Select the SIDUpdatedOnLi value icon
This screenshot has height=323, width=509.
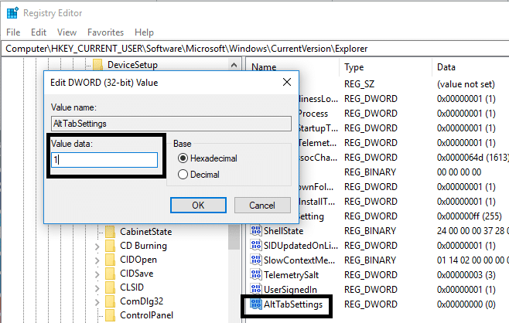(256, 246)
